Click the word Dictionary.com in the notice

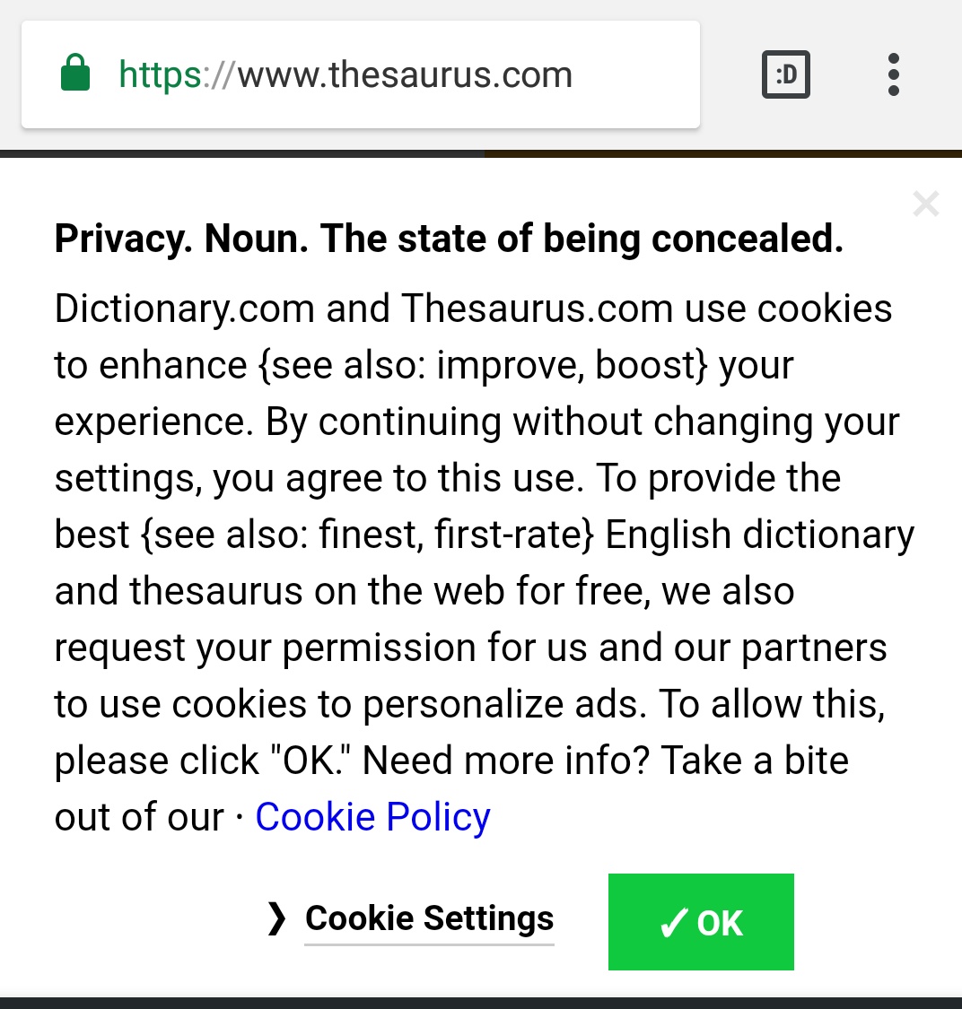(184, 309)
